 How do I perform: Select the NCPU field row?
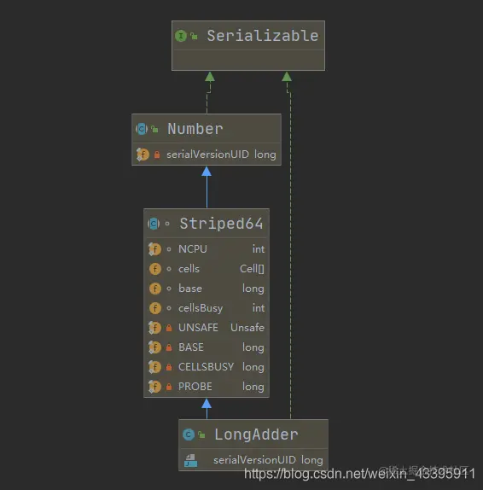pyautogui.click(x=207, y=249)
